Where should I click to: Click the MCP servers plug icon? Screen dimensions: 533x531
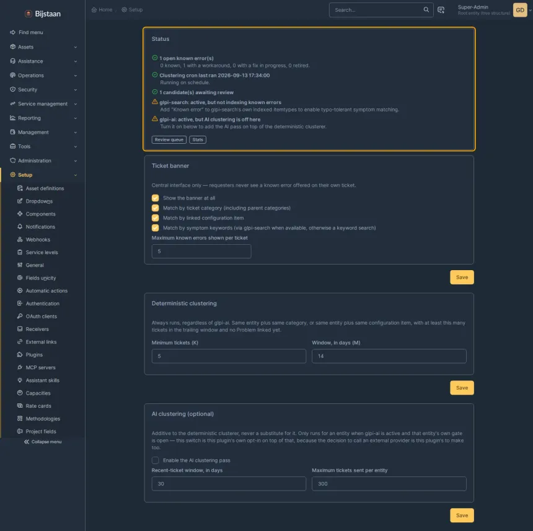(x=20, y=367)
